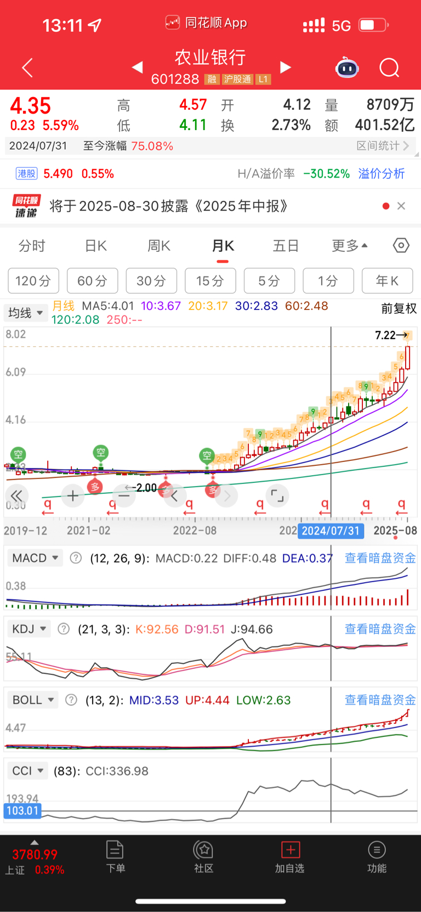Open the KDJ indicator dropdown
The height and width of the screenshot is (912, 421).
click(x=29, y=629)
